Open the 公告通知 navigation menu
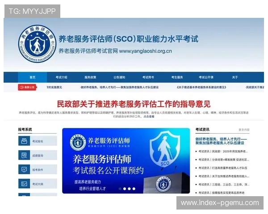This screenshot has height=214, width=268. coord(119,77)
